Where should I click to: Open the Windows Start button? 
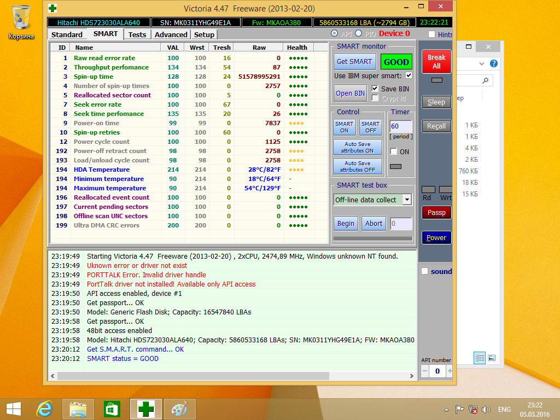14,409
